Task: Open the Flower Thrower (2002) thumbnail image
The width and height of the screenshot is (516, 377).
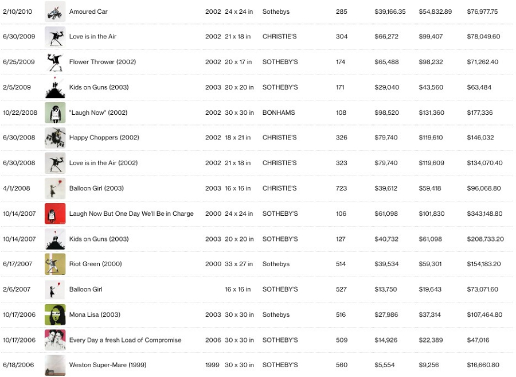Action: click(55, 62)
